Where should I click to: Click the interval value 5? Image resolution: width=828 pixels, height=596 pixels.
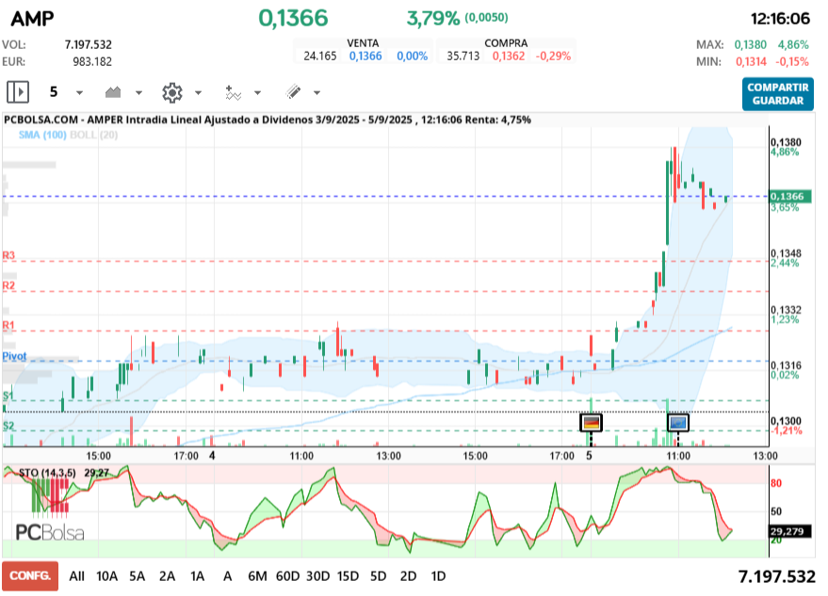click(54, 92)
